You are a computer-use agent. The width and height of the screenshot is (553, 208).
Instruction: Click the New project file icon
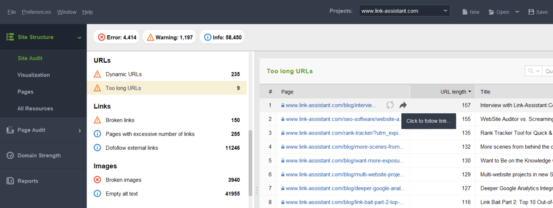click(x=465, y=12)
